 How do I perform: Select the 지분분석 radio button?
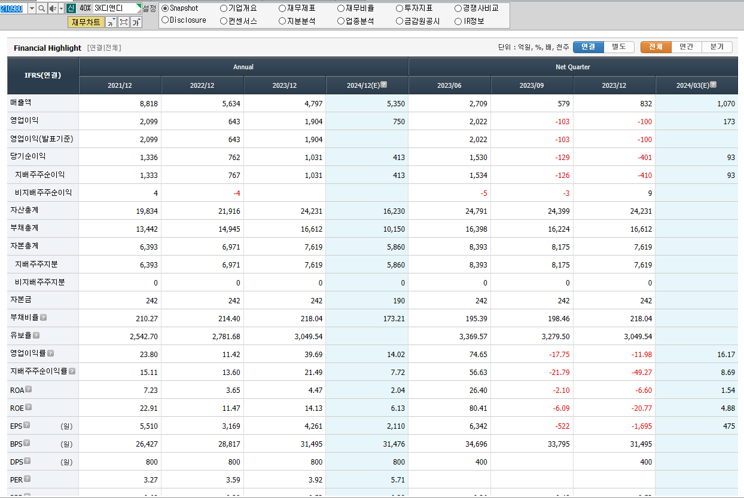coord(282,21)
